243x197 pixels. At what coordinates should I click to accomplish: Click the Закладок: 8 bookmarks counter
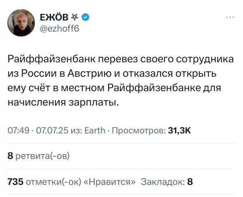166,181
